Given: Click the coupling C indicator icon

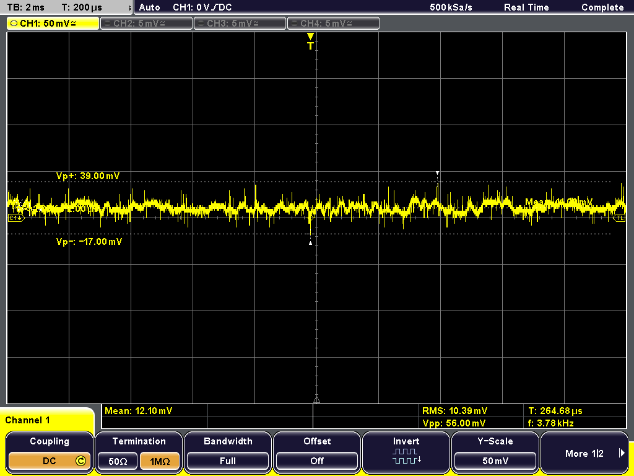Looking at the screenshot, I should [80, 461].
